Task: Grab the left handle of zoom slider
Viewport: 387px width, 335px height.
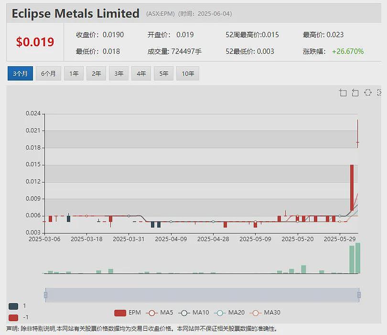Action: point(45,294)
